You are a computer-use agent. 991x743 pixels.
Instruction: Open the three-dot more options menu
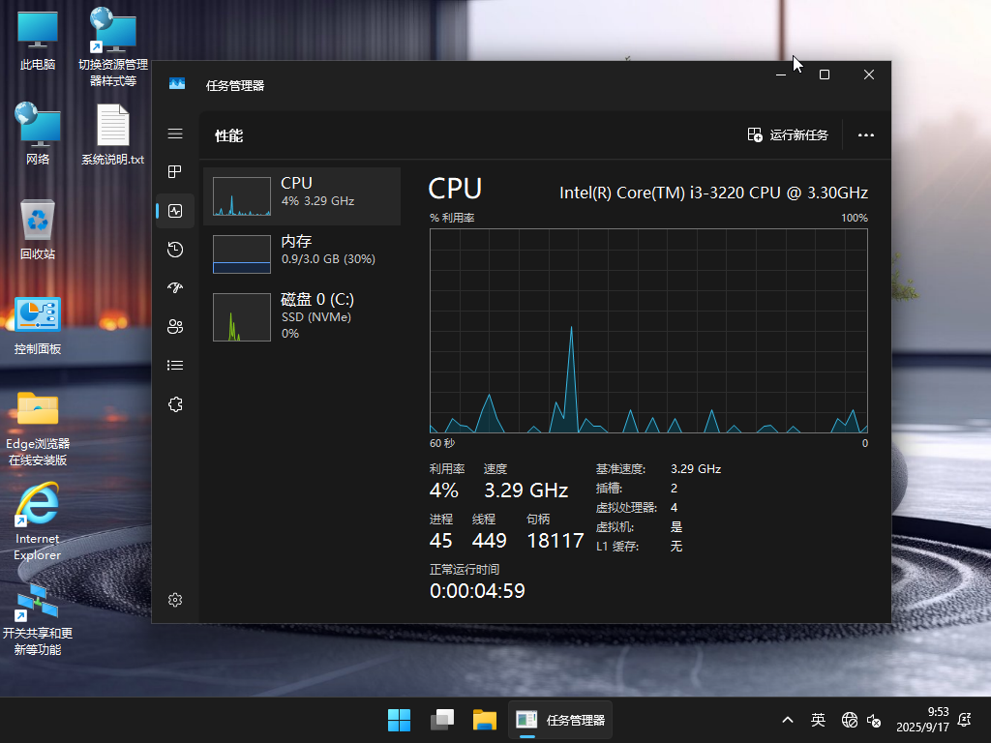tap(866, 135)
